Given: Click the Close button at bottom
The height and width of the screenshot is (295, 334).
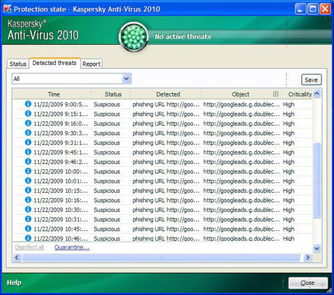Looking at the screenshot, I should click(308, 283).
